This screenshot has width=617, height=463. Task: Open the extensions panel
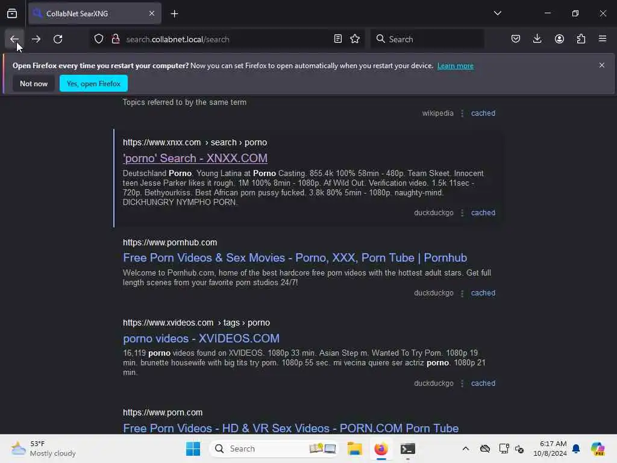pyautogui.click(x=581, y=39)
